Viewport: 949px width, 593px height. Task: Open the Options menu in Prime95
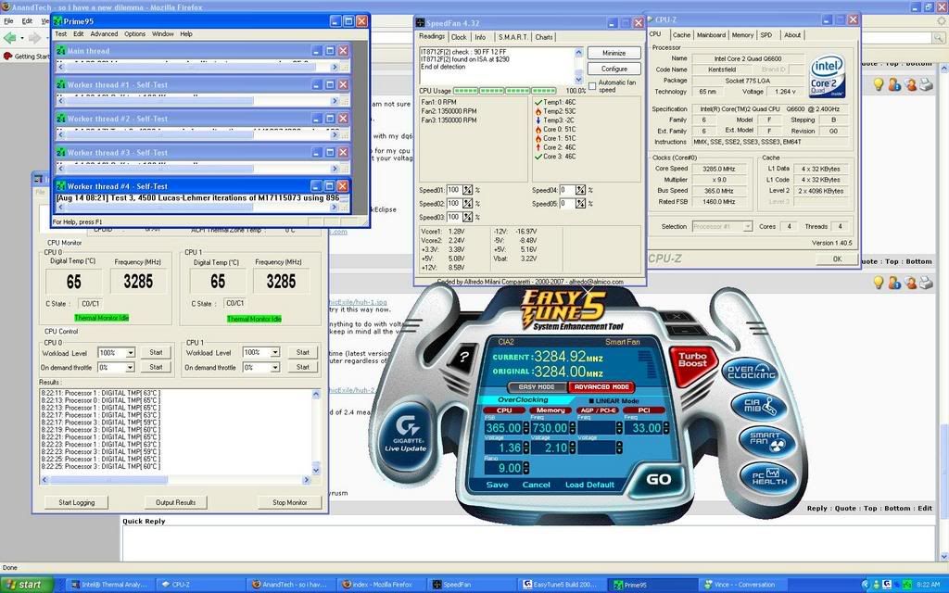tap(135, 34)
